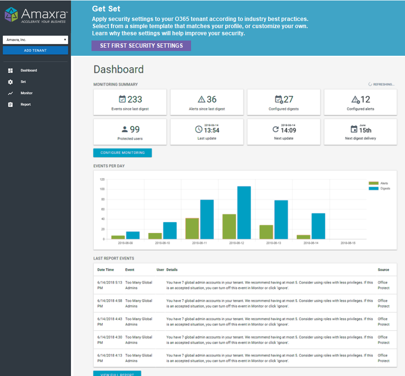This screenshot has height=376, width=405.
Task: Select the 6/14/2018 4:30 PM event row
Action: click(245, 340)
